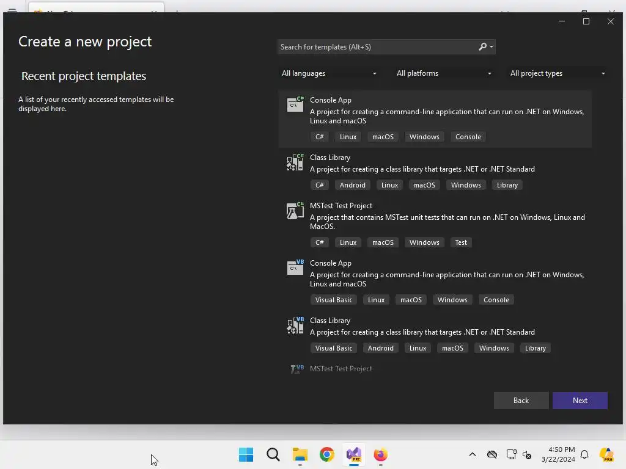Expand the All project types dropdown
Viewport: 626px width, 469px height.
(x=558, y=73)
